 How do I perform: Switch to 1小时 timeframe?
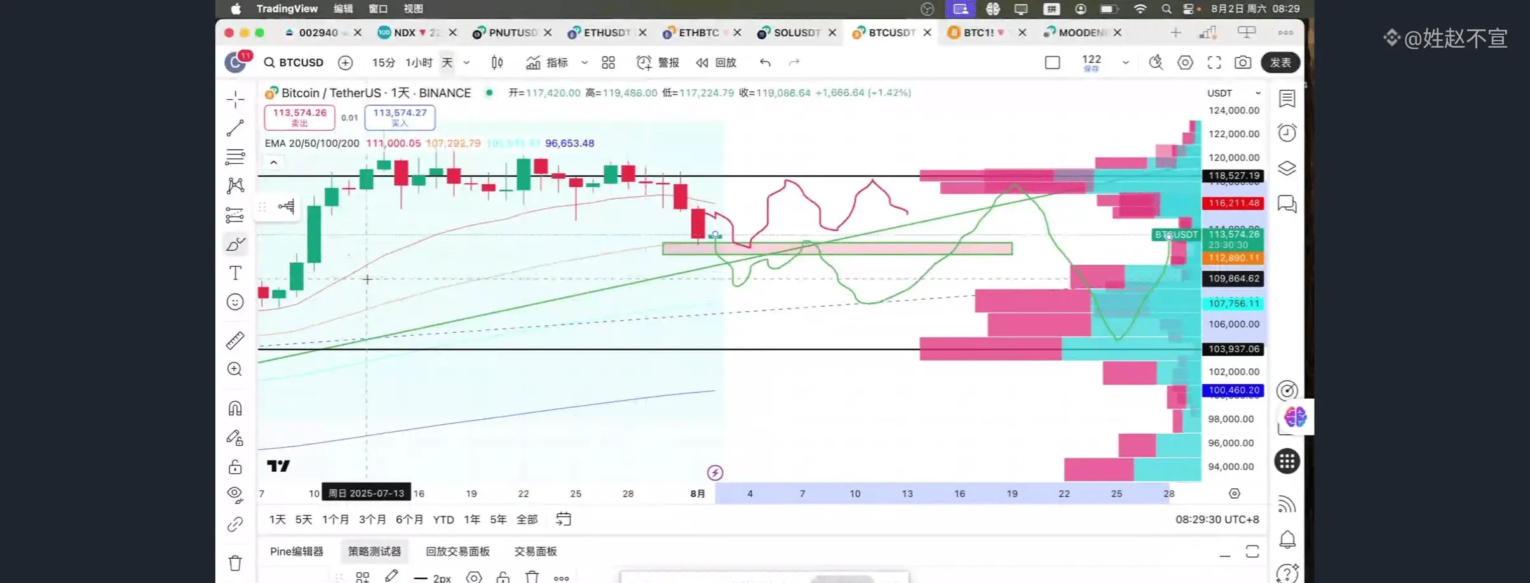pos(419,62)
